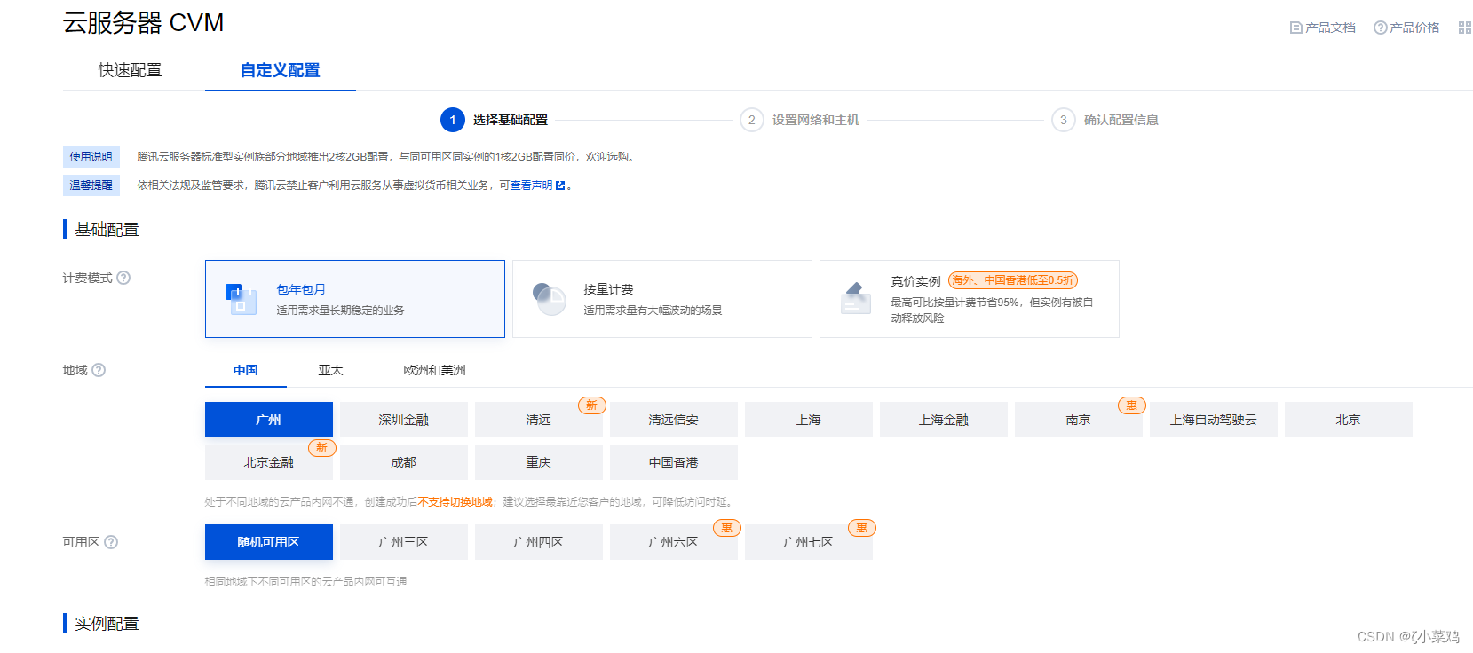The height and width of the screenshot is (653, 1473).
Task: Click the help icon next to 地域
Action: click(x=99, y=370)
